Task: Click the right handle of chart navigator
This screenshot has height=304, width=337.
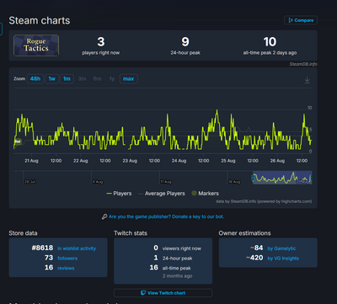Action: [x=311, y=178]
